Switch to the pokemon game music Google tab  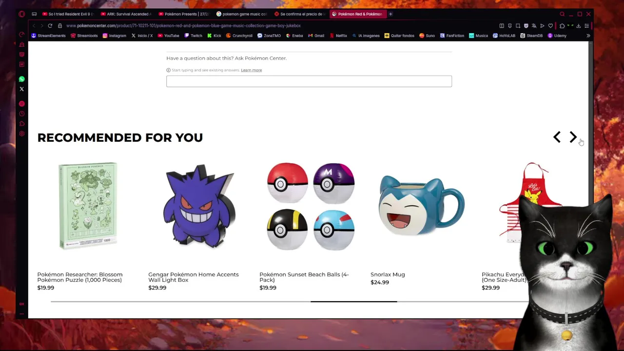click(241, 14)
